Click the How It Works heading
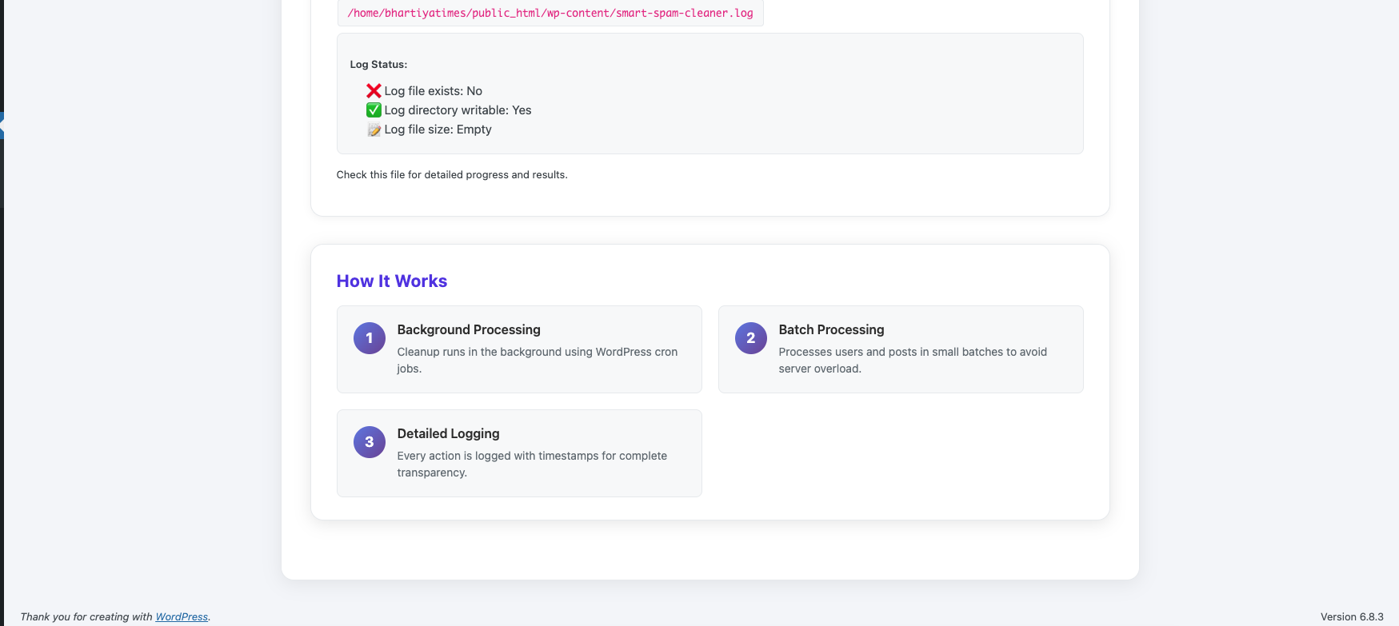1399x626 pixels. 392,281
